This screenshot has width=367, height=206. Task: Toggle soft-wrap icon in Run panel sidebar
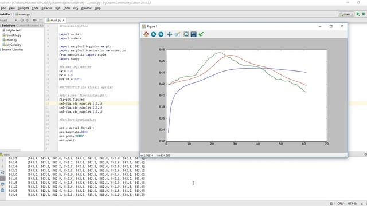point(2,172)
